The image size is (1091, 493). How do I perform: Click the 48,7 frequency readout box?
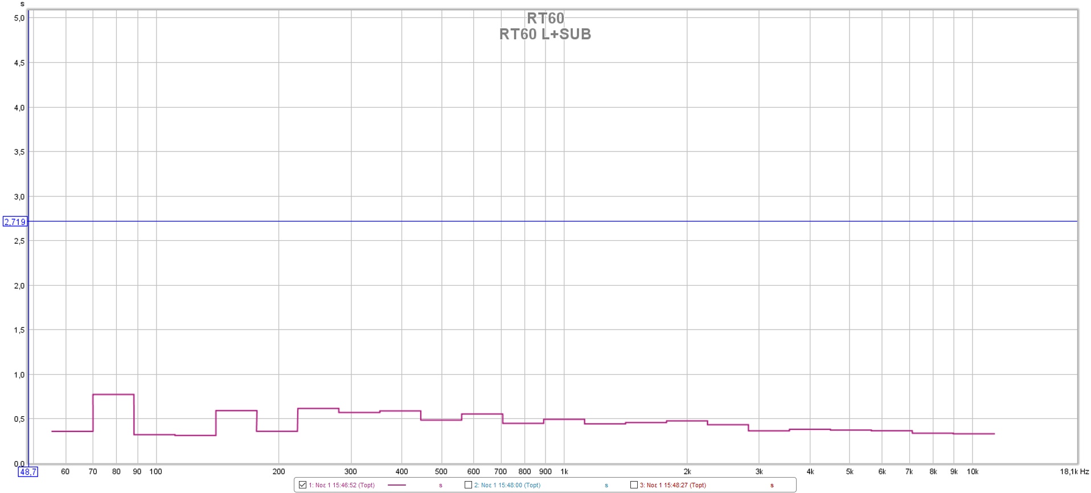click(28, 472)
